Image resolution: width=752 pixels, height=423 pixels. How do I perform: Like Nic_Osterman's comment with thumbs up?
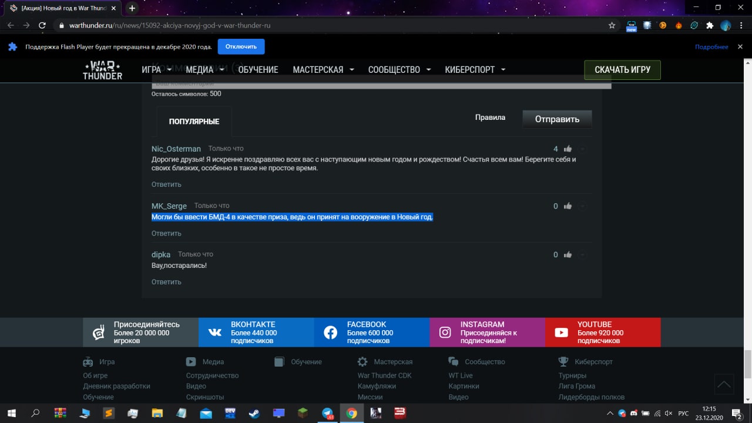click(568, 149)
